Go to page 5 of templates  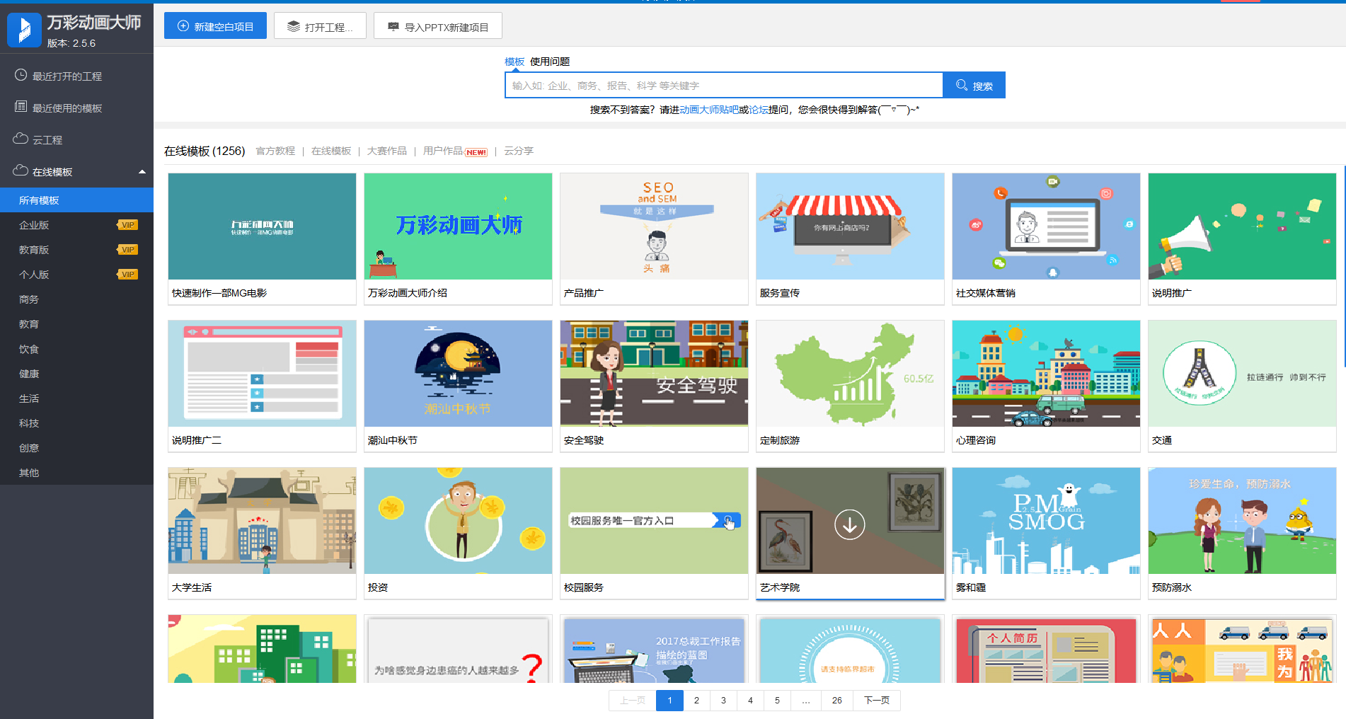tap(777, 701)
